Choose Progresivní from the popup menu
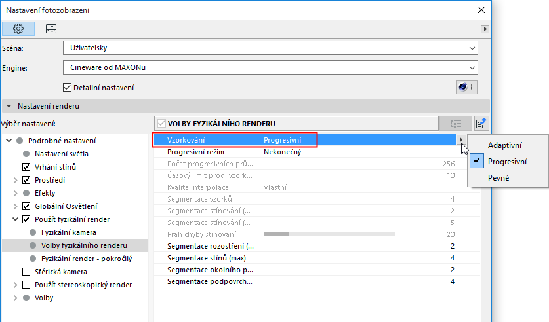This screenshot has width=549, height=322. click(x=508, y=162)
